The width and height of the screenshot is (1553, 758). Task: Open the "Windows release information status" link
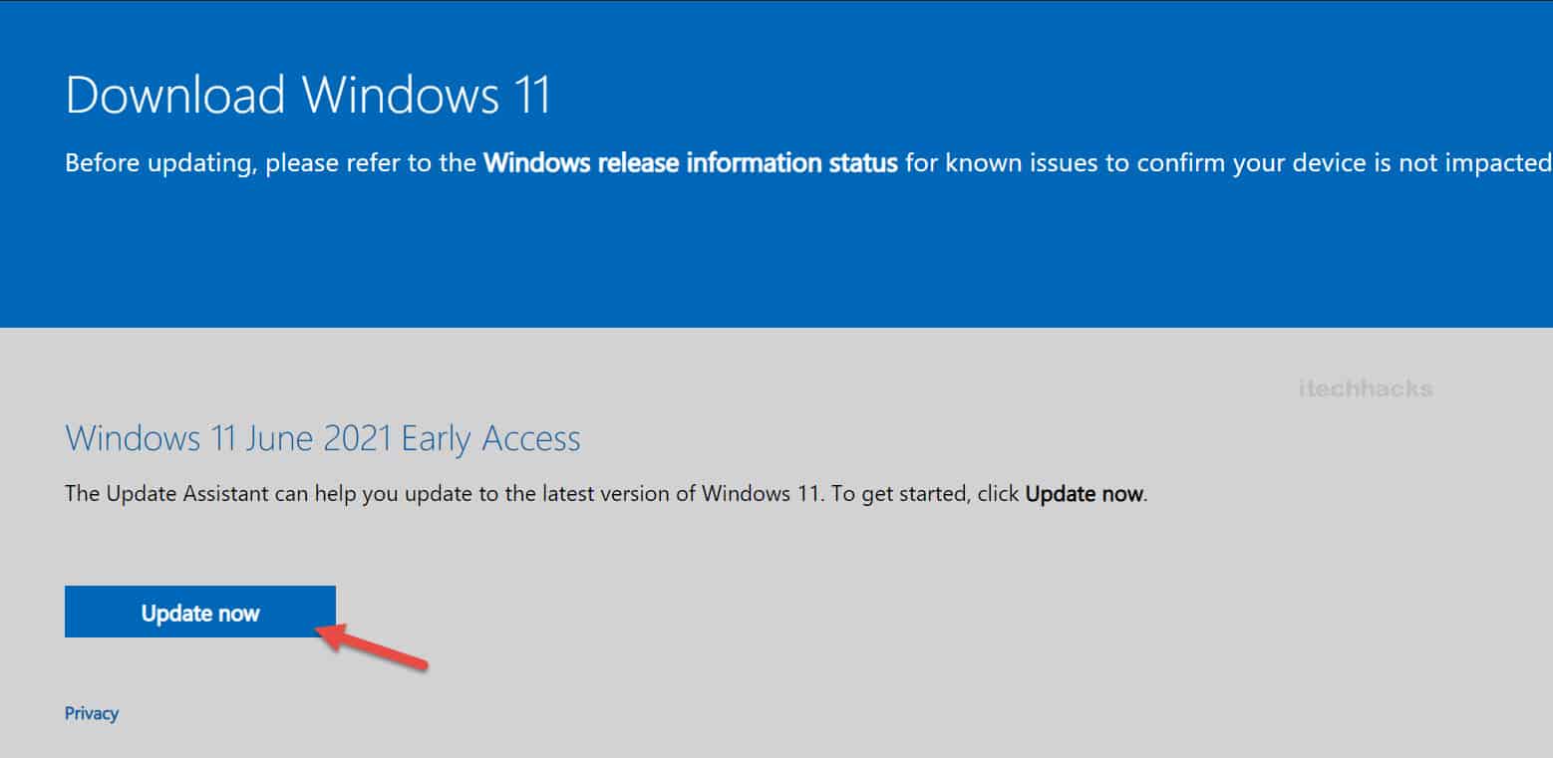pos(691,162)
